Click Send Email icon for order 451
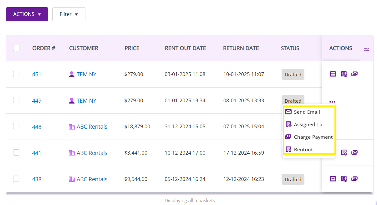The height and width of the screenshot is (205, 377). coord(333,74)
